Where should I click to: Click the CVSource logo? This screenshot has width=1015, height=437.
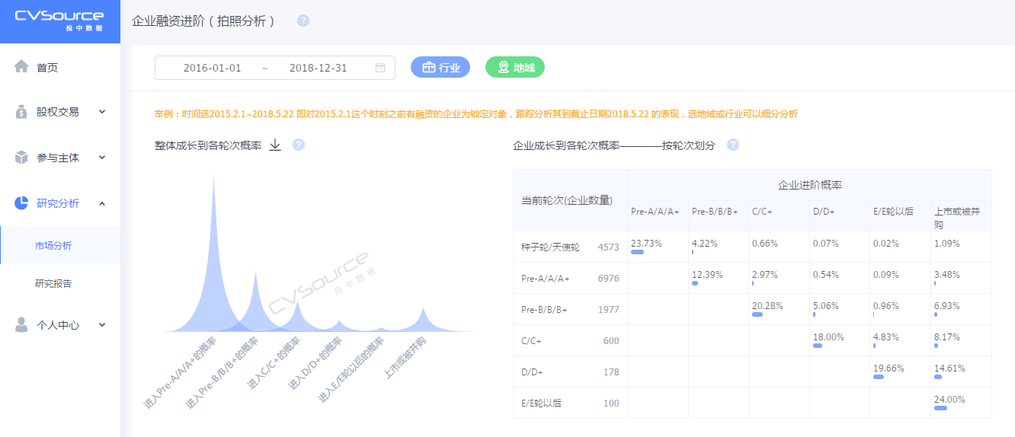59,21
